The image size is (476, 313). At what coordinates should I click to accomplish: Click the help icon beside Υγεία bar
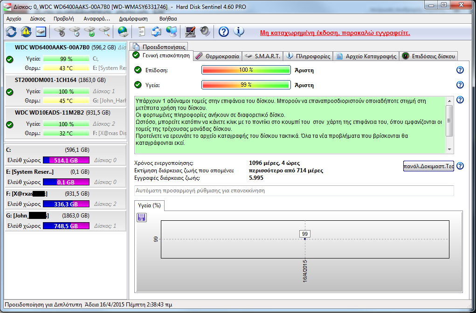click(x=460, y=85)
